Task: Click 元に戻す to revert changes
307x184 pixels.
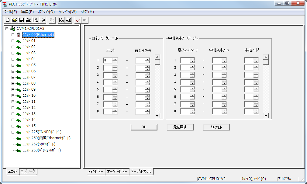Action: tap(179, 127)
